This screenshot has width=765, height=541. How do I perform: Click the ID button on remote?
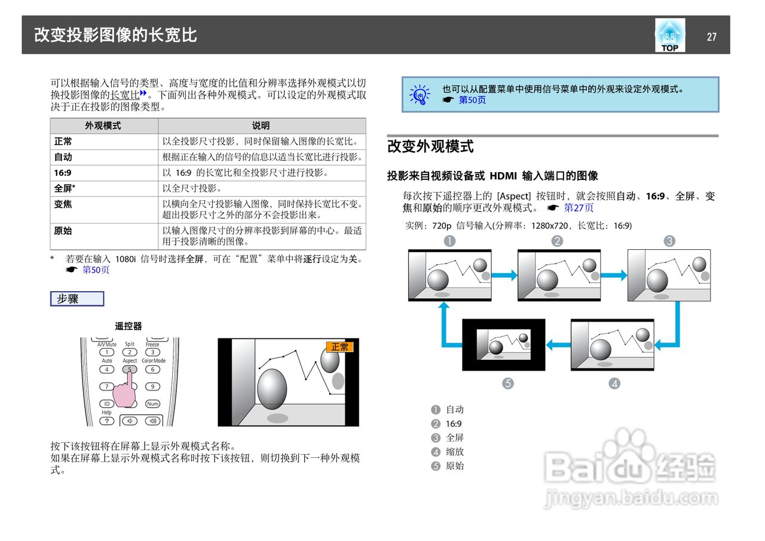coord(106,404)
